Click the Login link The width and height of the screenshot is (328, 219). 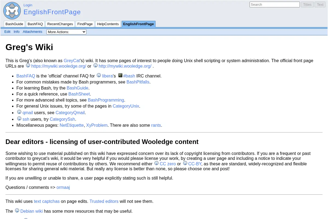tap(28, 5)
